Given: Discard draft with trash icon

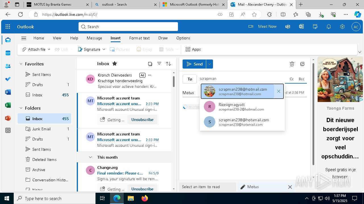Looking at the screenshot, I should tap(292, 64).
